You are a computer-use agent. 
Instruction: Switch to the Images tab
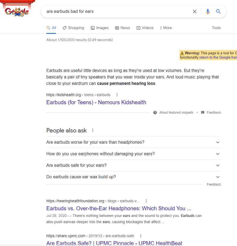point(100,28)
